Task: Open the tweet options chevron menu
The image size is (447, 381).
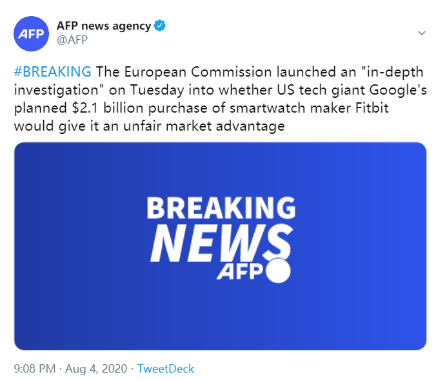Action: [x=422, y=33]
